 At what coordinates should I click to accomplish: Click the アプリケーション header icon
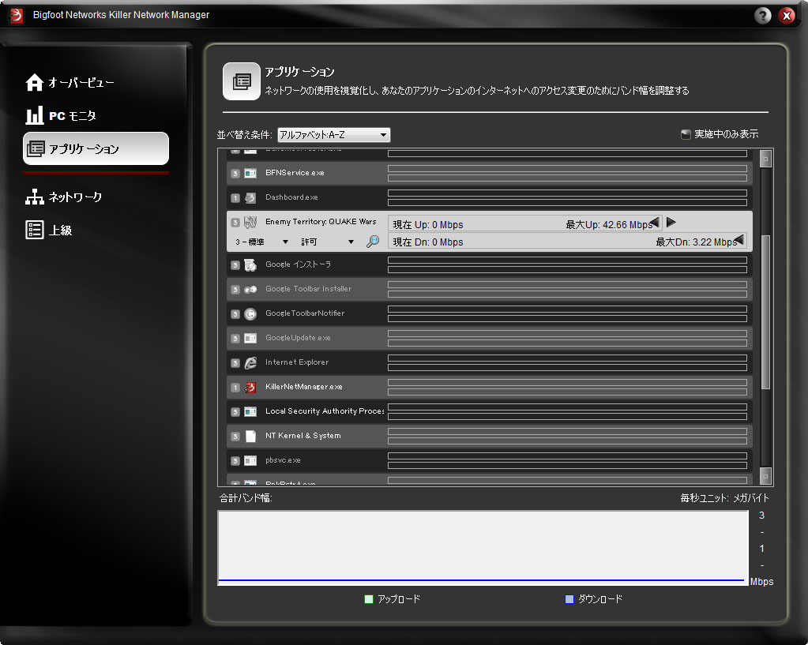click(x=242, y=81)
